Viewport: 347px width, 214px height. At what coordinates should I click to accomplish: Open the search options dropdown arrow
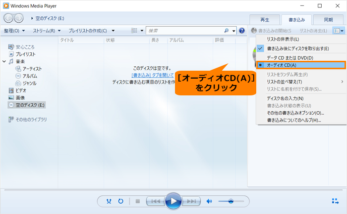coord(233,31)
